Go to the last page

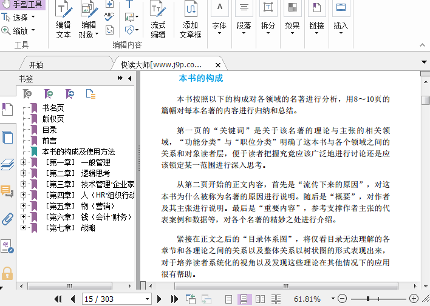[174, 299]
